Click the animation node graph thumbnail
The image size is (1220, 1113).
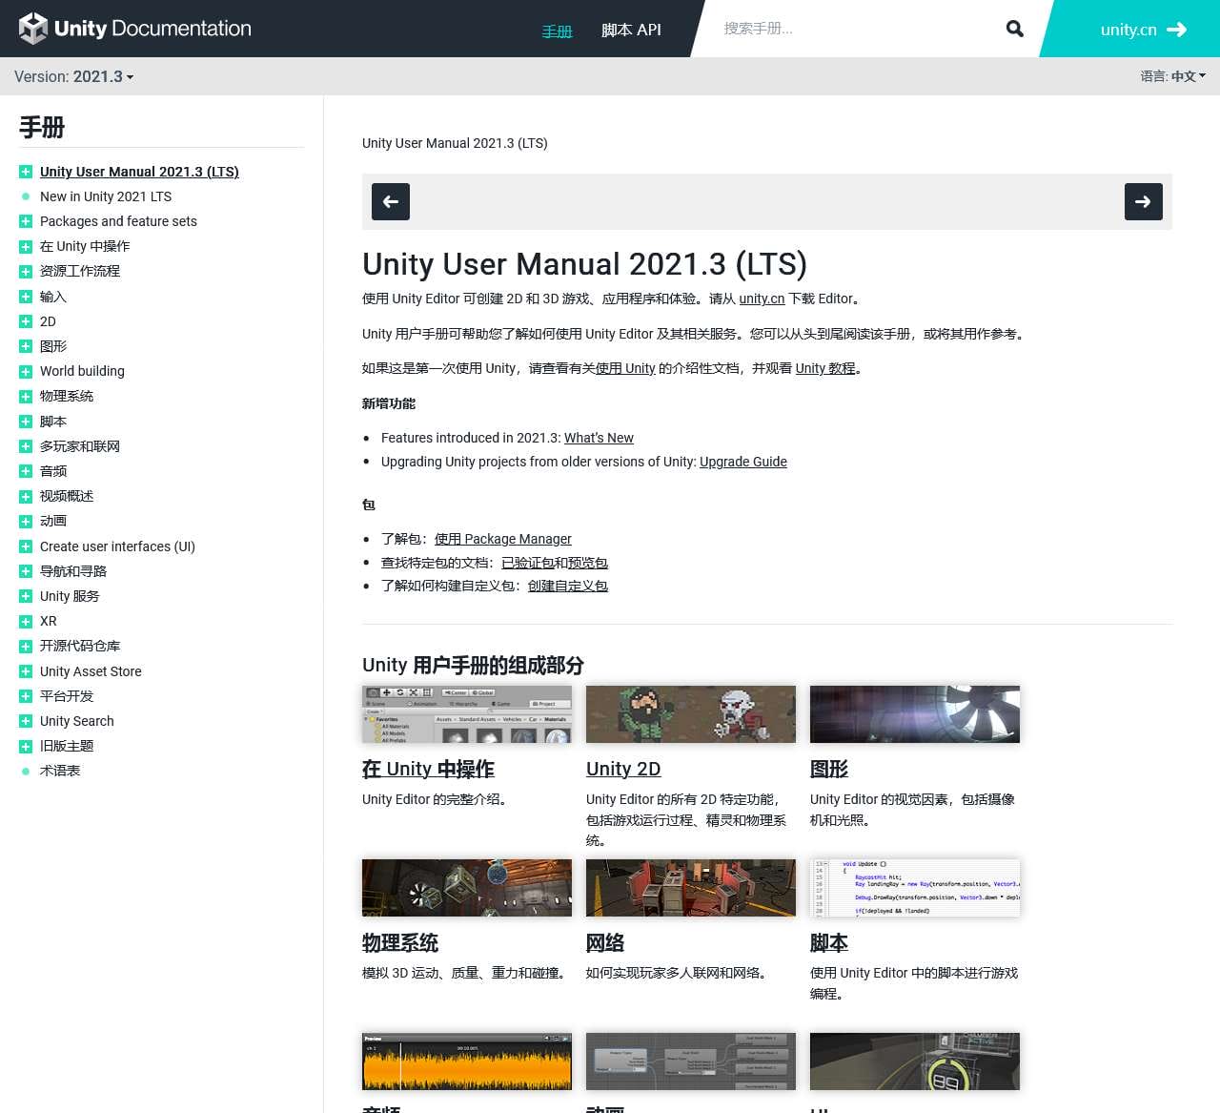691,1061
